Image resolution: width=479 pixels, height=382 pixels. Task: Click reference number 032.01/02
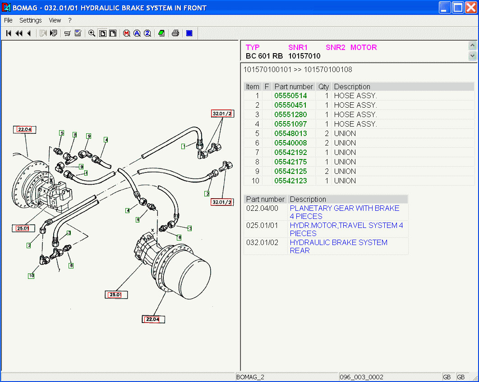coord(262,242)
